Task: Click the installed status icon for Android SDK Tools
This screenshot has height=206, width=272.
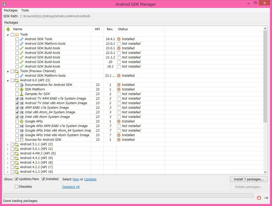Action: tap(119, 39)
